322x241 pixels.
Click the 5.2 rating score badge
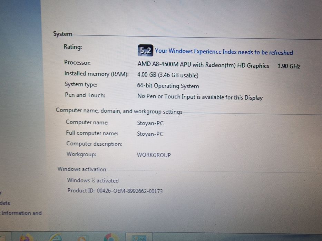[145, 50]
